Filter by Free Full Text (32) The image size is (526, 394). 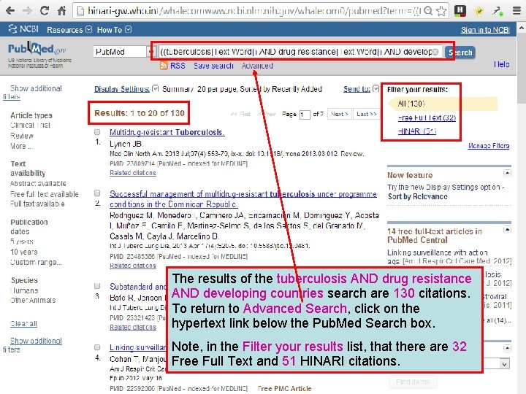pyautogui.click(x=427, y=117)
